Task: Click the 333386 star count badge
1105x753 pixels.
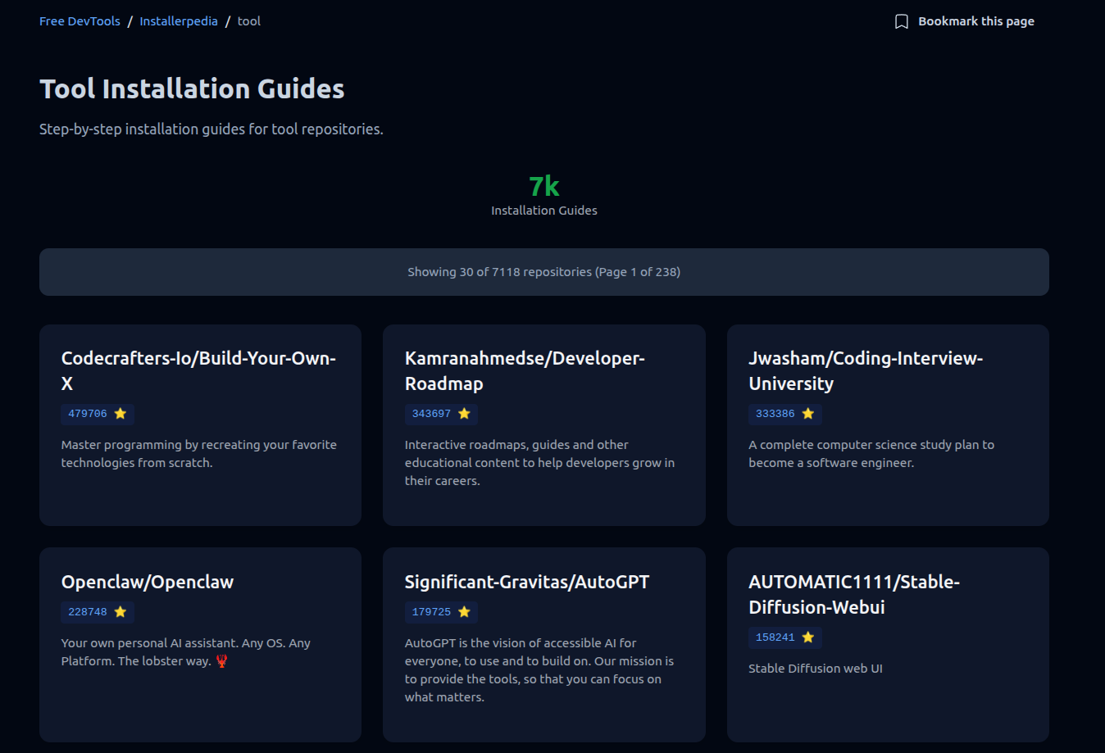Action: (785, 414)
